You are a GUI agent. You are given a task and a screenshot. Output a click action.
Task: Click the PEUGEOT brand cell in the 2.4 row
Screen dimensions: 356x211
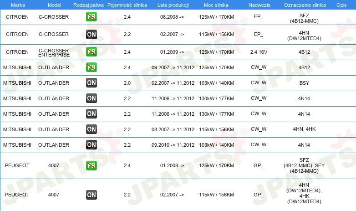point(17,165)
